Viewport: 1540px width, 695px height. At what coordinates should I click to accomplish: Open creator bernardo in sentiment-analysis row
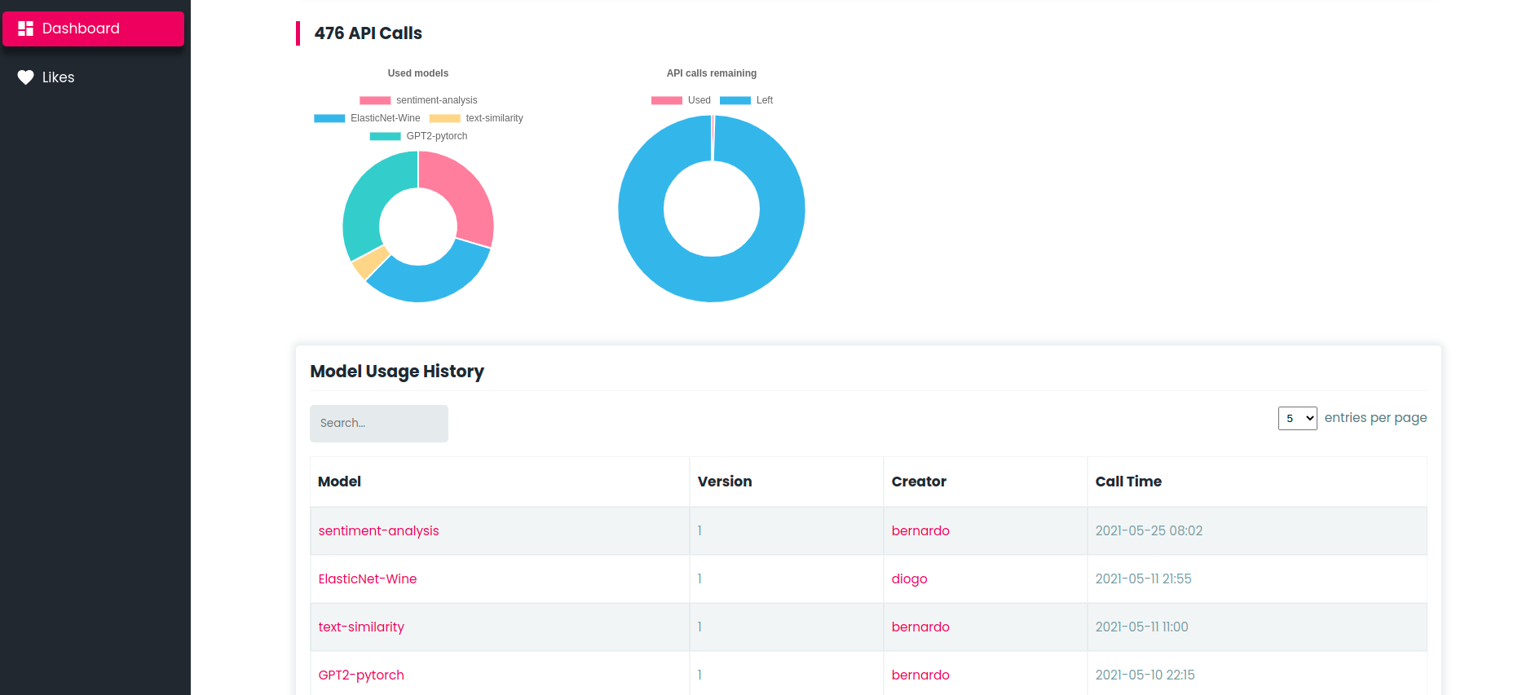point(920,530)
